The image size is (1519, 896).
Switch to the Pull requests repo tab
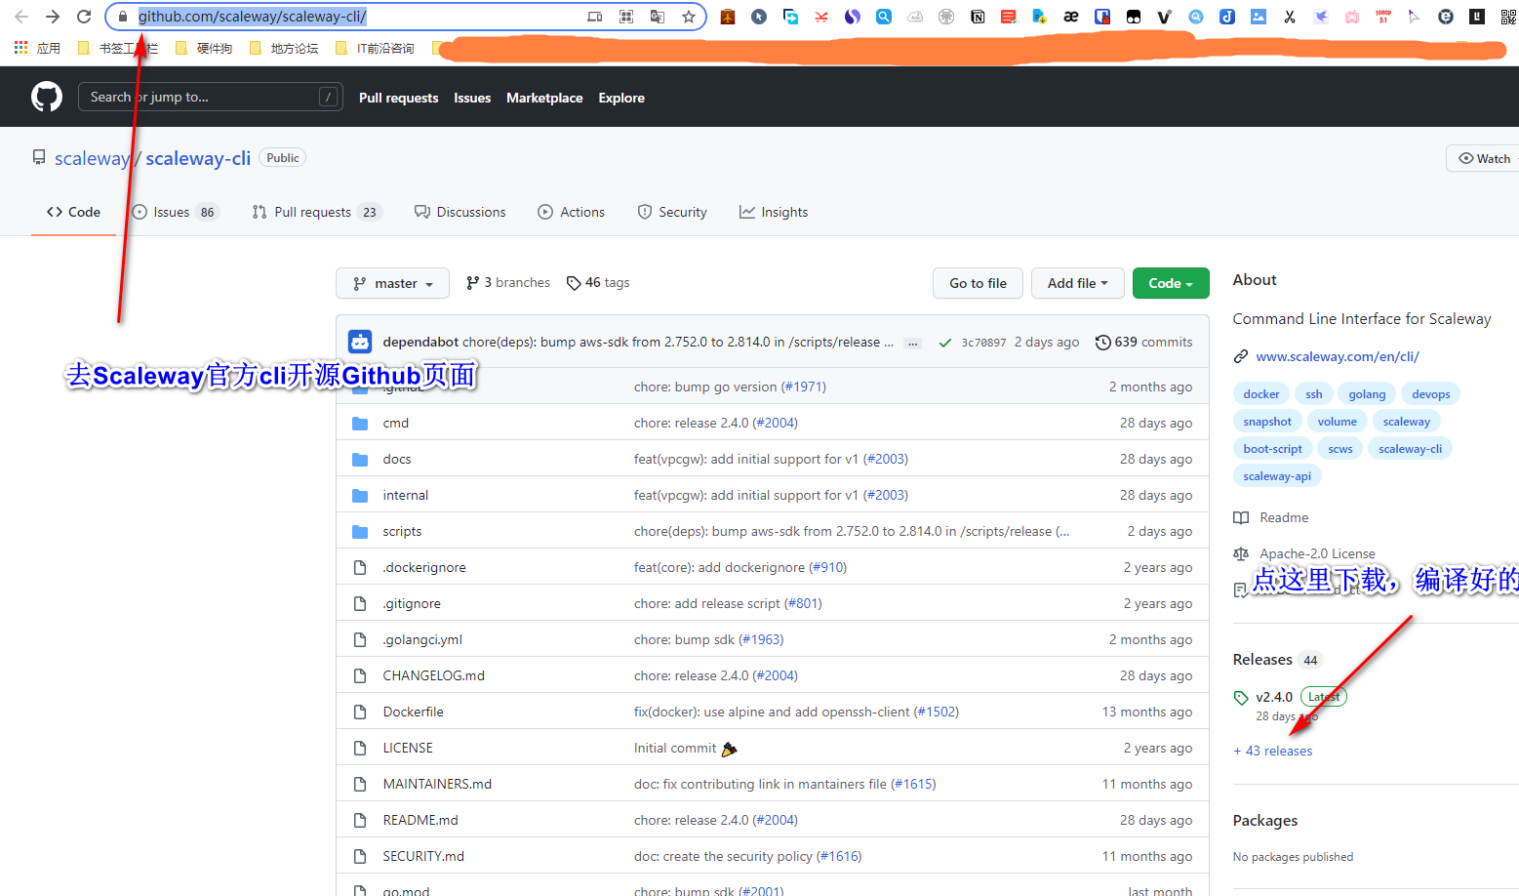(x=316, y=212)
